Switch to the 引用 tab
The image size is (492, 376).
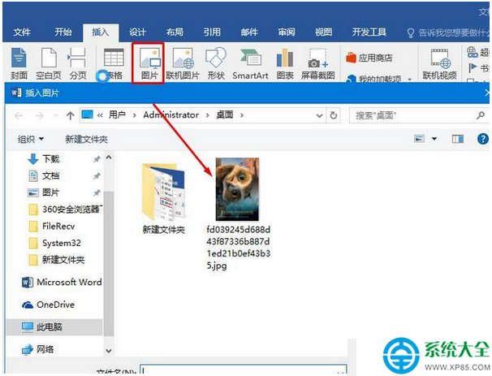click(212, 32)
